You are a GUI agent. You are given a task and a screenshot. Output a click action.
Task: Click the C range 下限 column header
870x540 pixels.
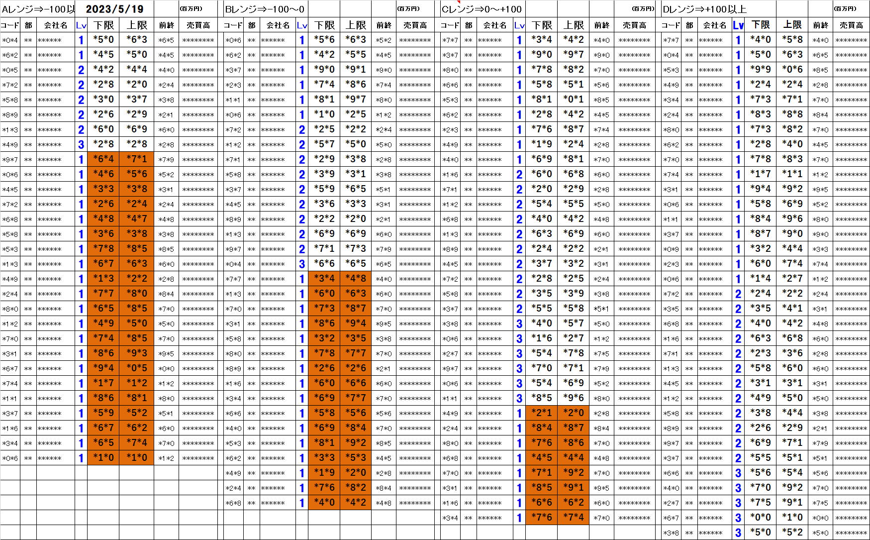pos(541,25)
